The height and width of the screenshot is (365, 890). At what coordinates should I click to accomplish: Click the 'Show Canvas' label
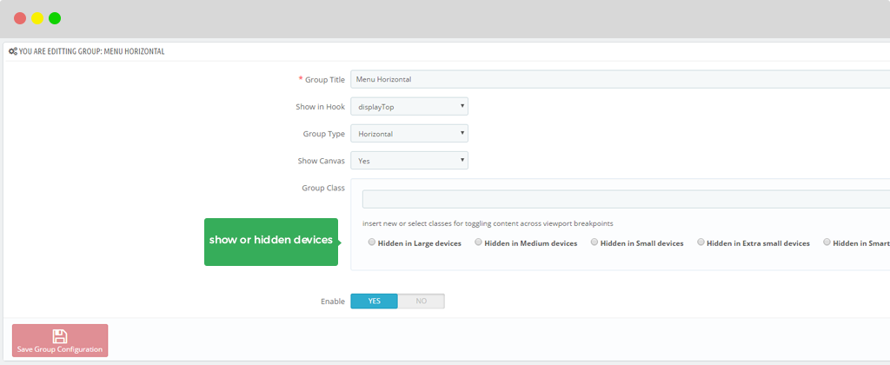(322, 162)
